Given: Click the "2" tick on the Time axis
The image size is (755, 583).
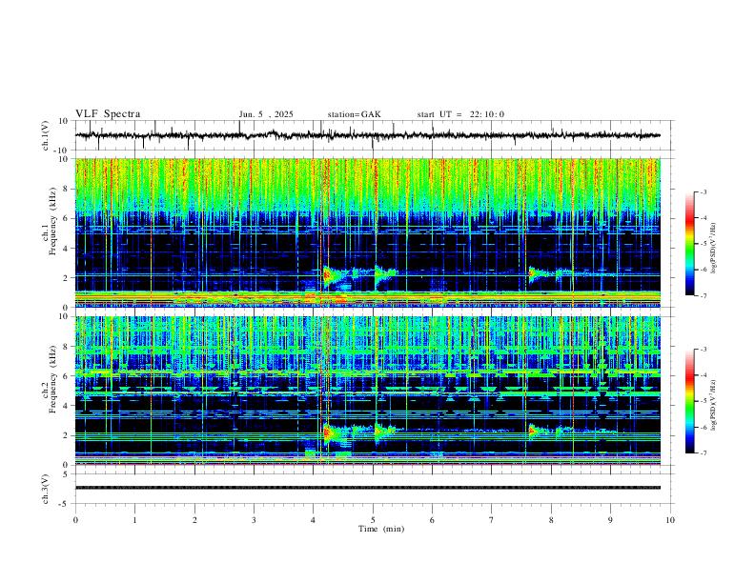Looking at the screenshot, I should [x=194, y=520].
